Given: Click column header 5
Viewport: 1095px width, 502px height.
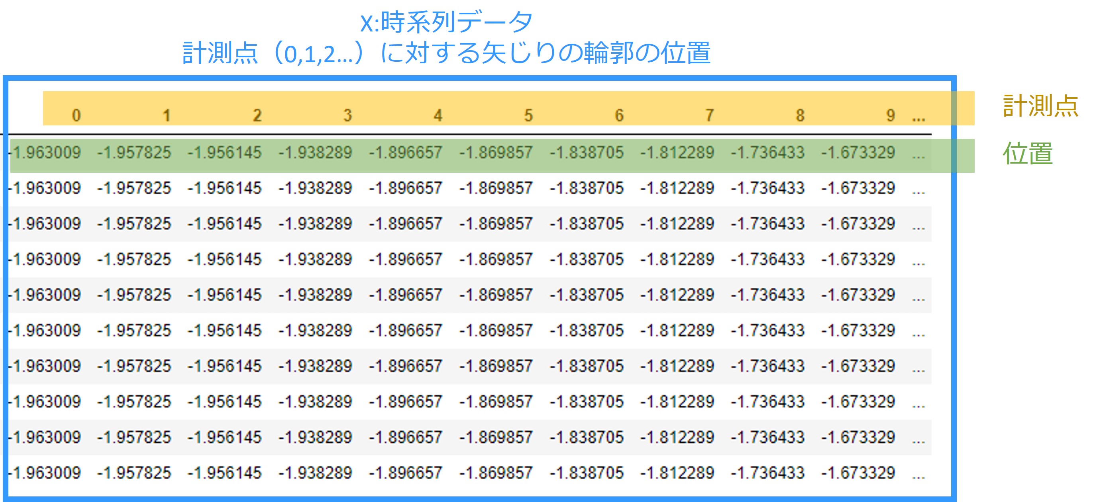Looking at the screenshot, I should [528, 115].
